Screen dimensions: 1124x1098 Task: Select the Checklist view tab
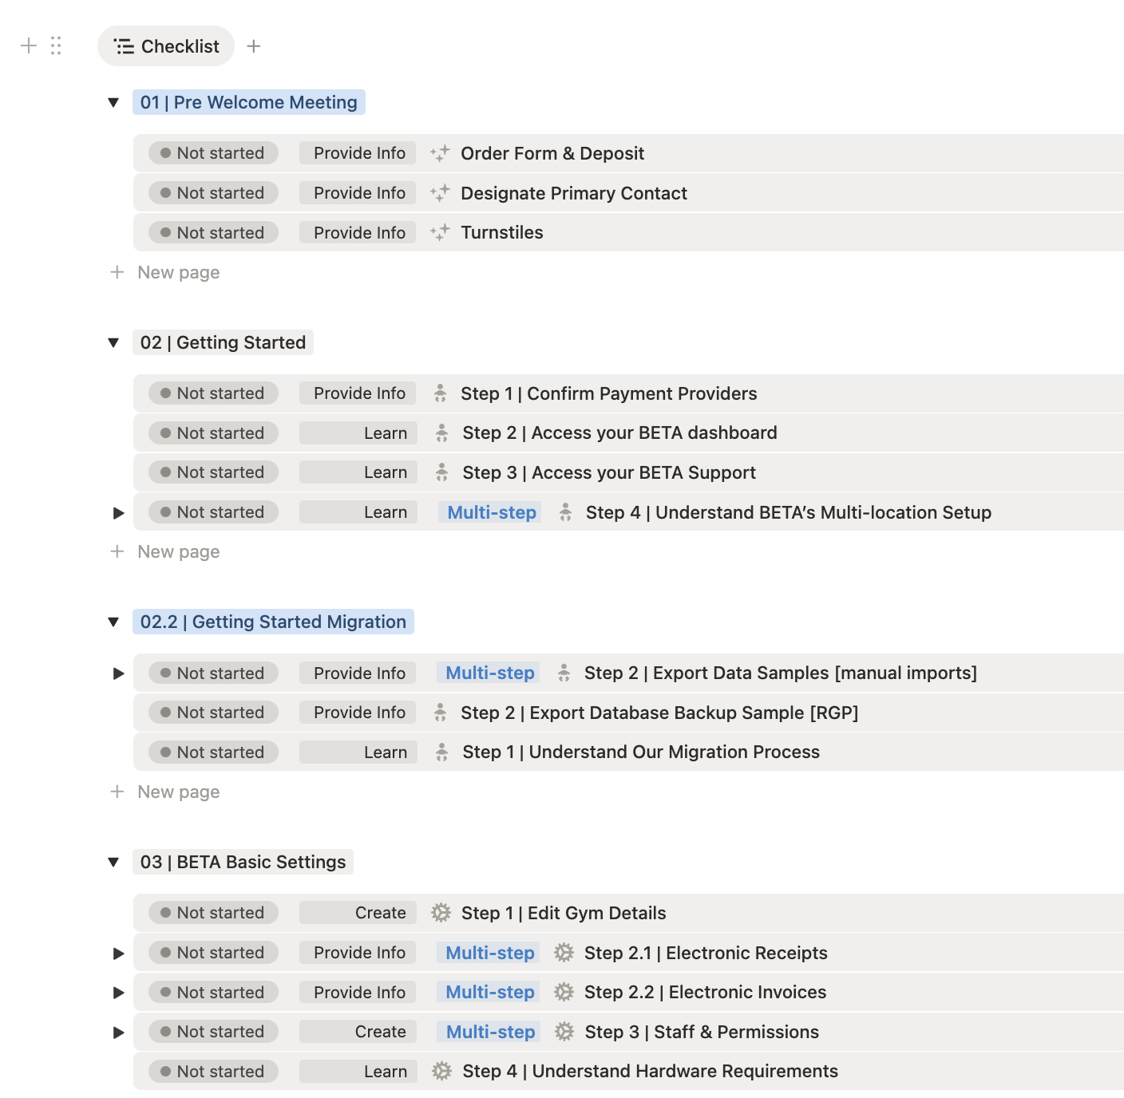166,46
